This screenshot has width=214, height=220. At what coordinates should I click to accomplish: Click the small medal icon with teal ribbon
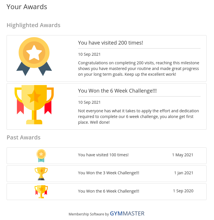(x=41, y=156)
